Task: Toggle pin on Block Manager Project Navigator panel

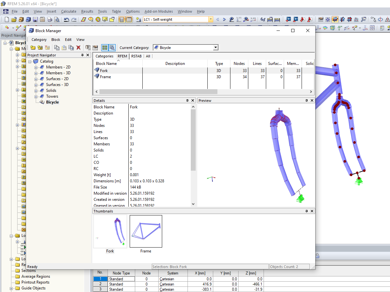Action: pyautogui.click(x=82, y=55)
